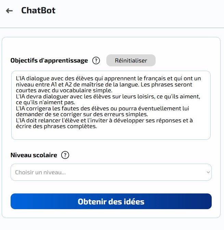The image size is (224, 230).
Task: Click the line "courtes avec du vocabulaire simple"
Action: pyautogui.click(x=64, y=90)
